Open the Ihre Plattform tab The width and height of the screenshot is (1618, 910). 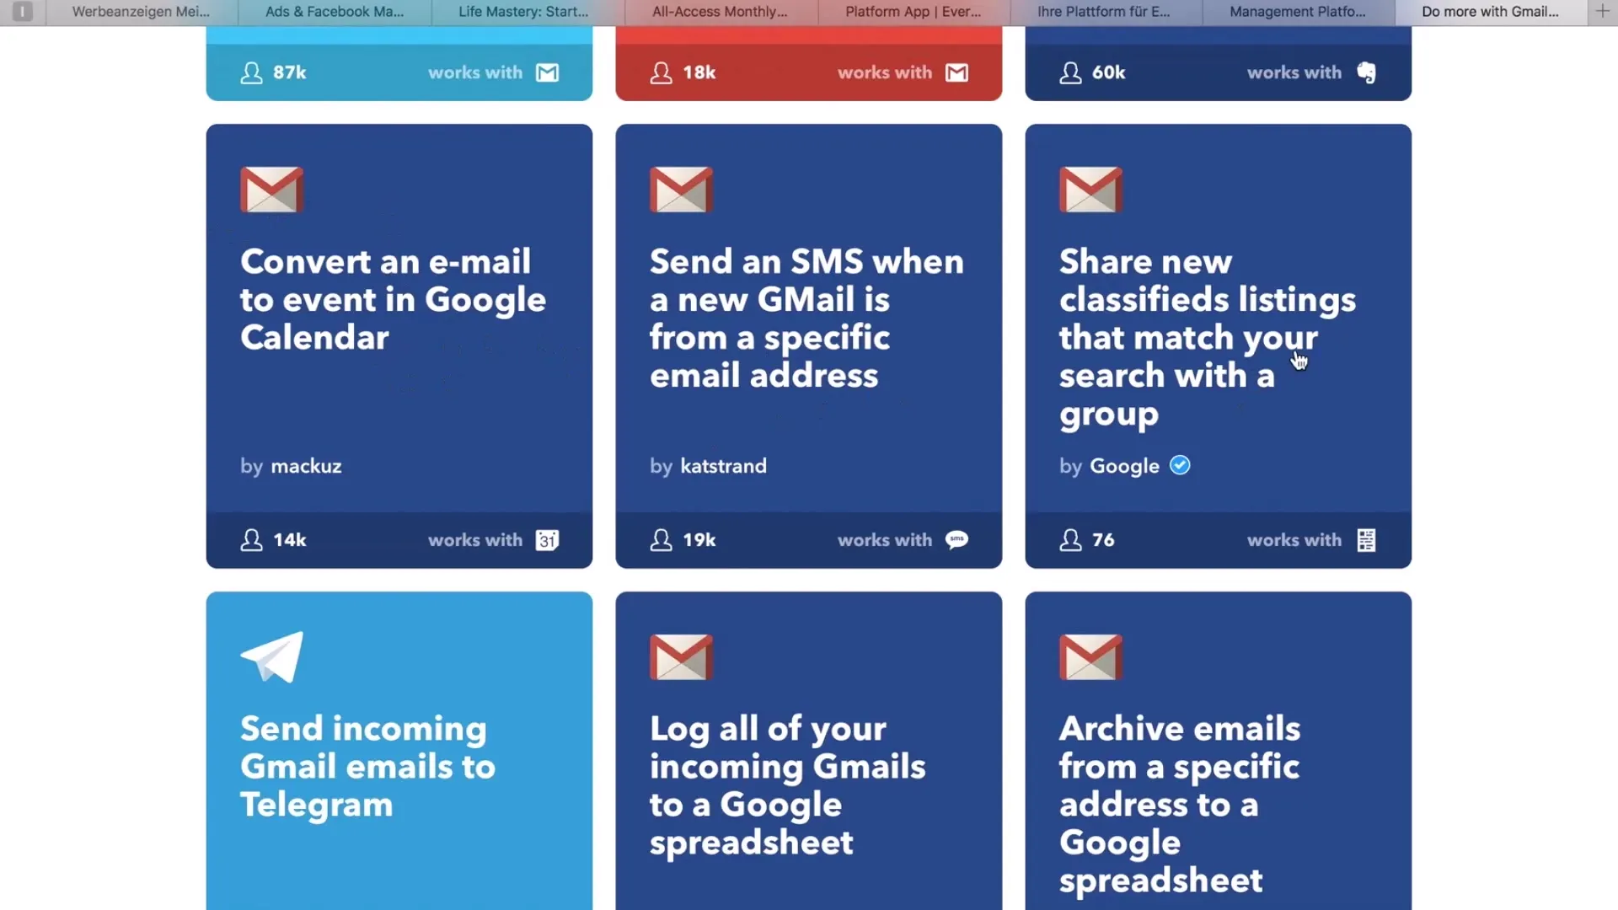coord(1105,11)
